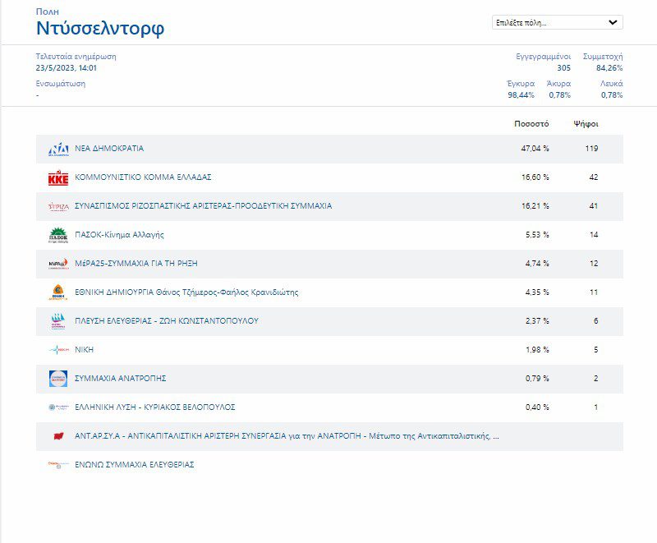Select ΜέΡΑ25-ΣΥΜΜΑΧΙΑ ΓΙΑ ΤΗ ΡΗΞΗ name
This screenshot has height=543, width=657.
tap(136, 263)
